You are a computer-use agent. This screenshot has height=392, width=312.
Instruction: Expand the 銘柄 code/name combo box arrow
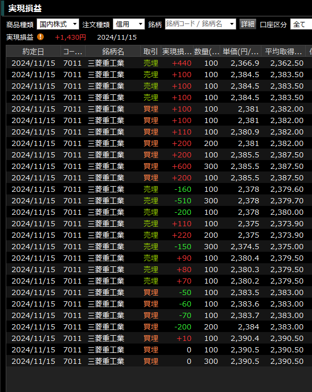coord(232,24)
